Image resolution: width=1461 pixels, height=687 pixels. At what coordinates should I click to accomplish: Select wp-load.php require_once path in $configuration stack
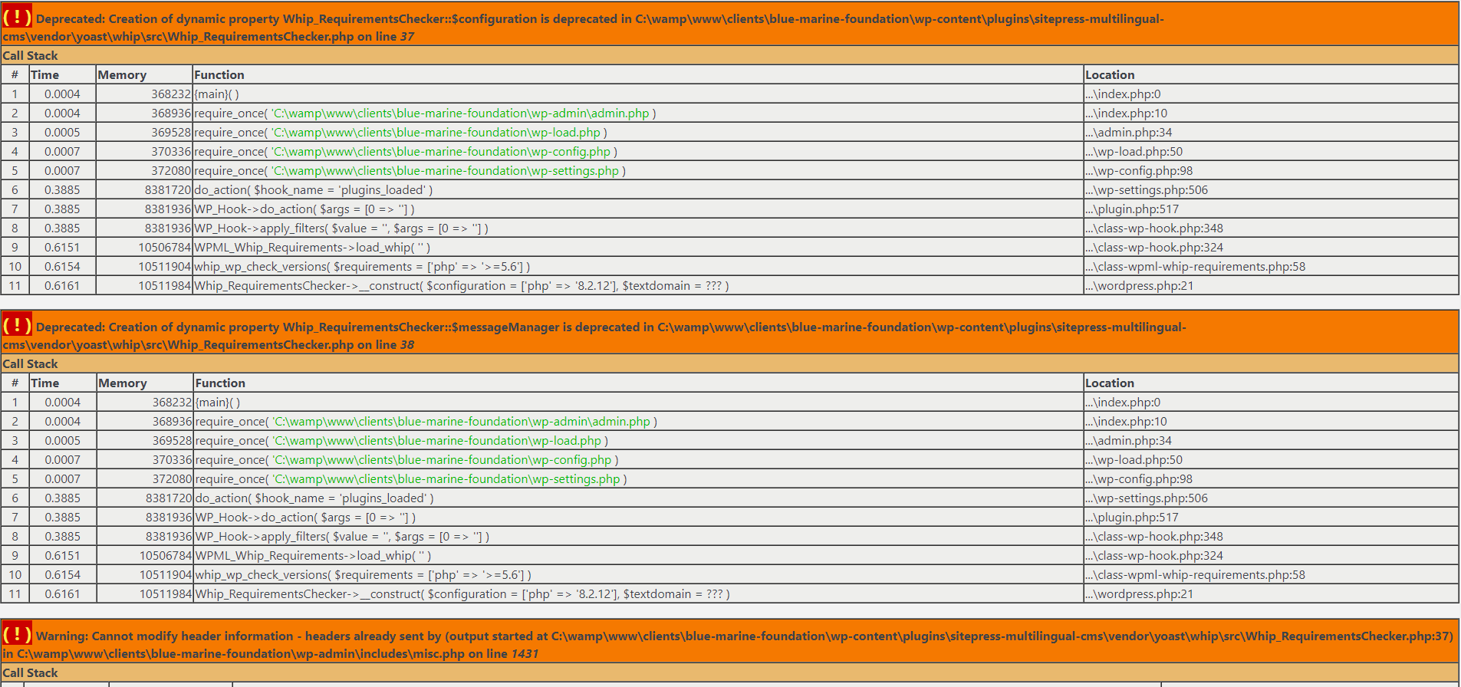[x=436, y=132]
